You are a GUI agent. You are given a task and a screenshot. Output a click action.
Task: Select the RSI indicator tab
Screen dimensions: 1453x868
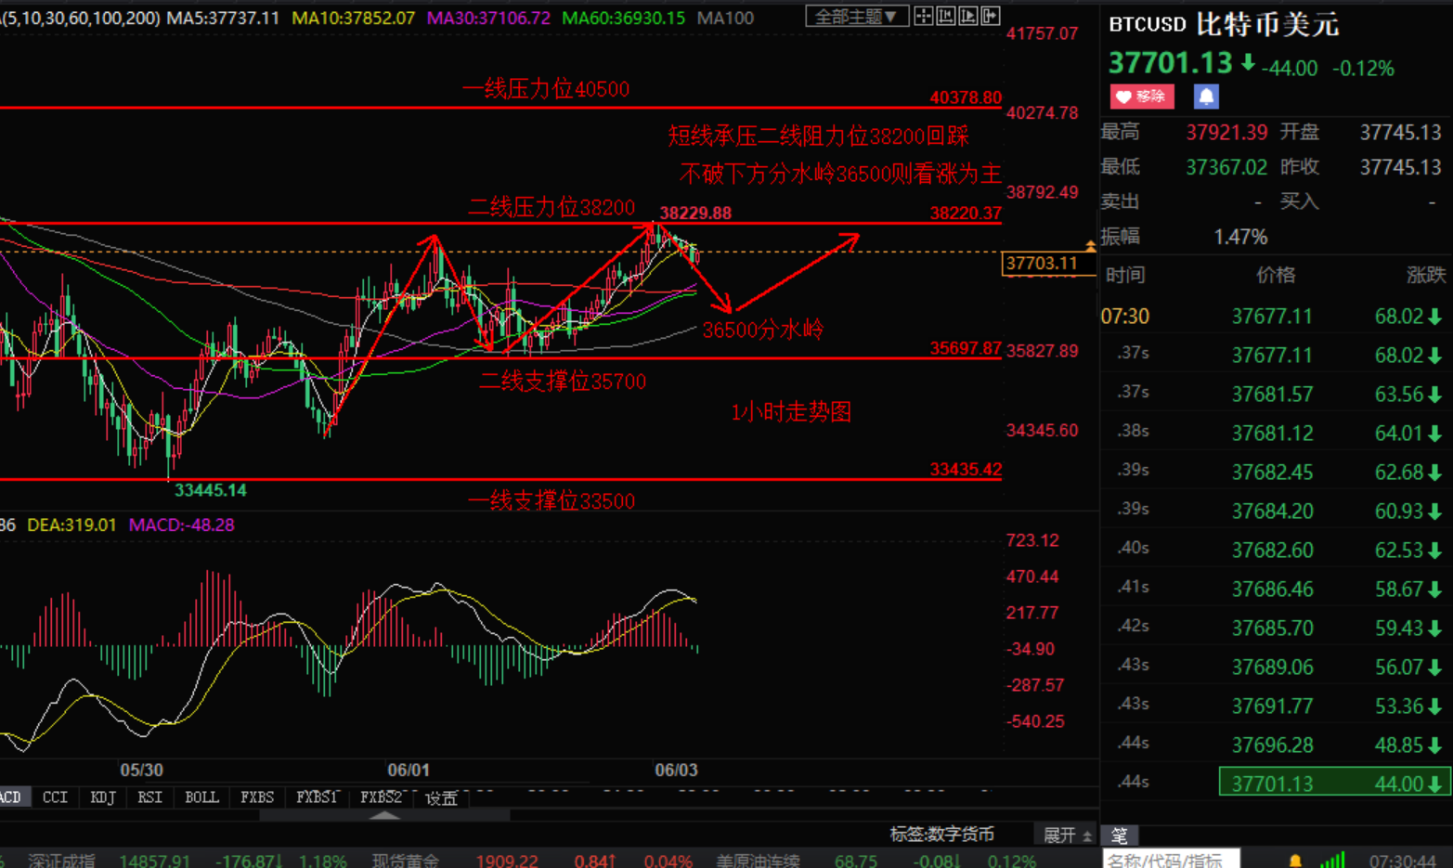(149, 797)
